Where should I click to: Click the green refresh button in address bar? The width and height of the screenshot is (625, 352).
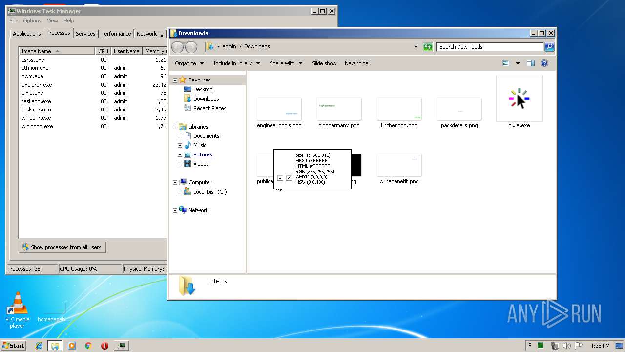[428, 47]
